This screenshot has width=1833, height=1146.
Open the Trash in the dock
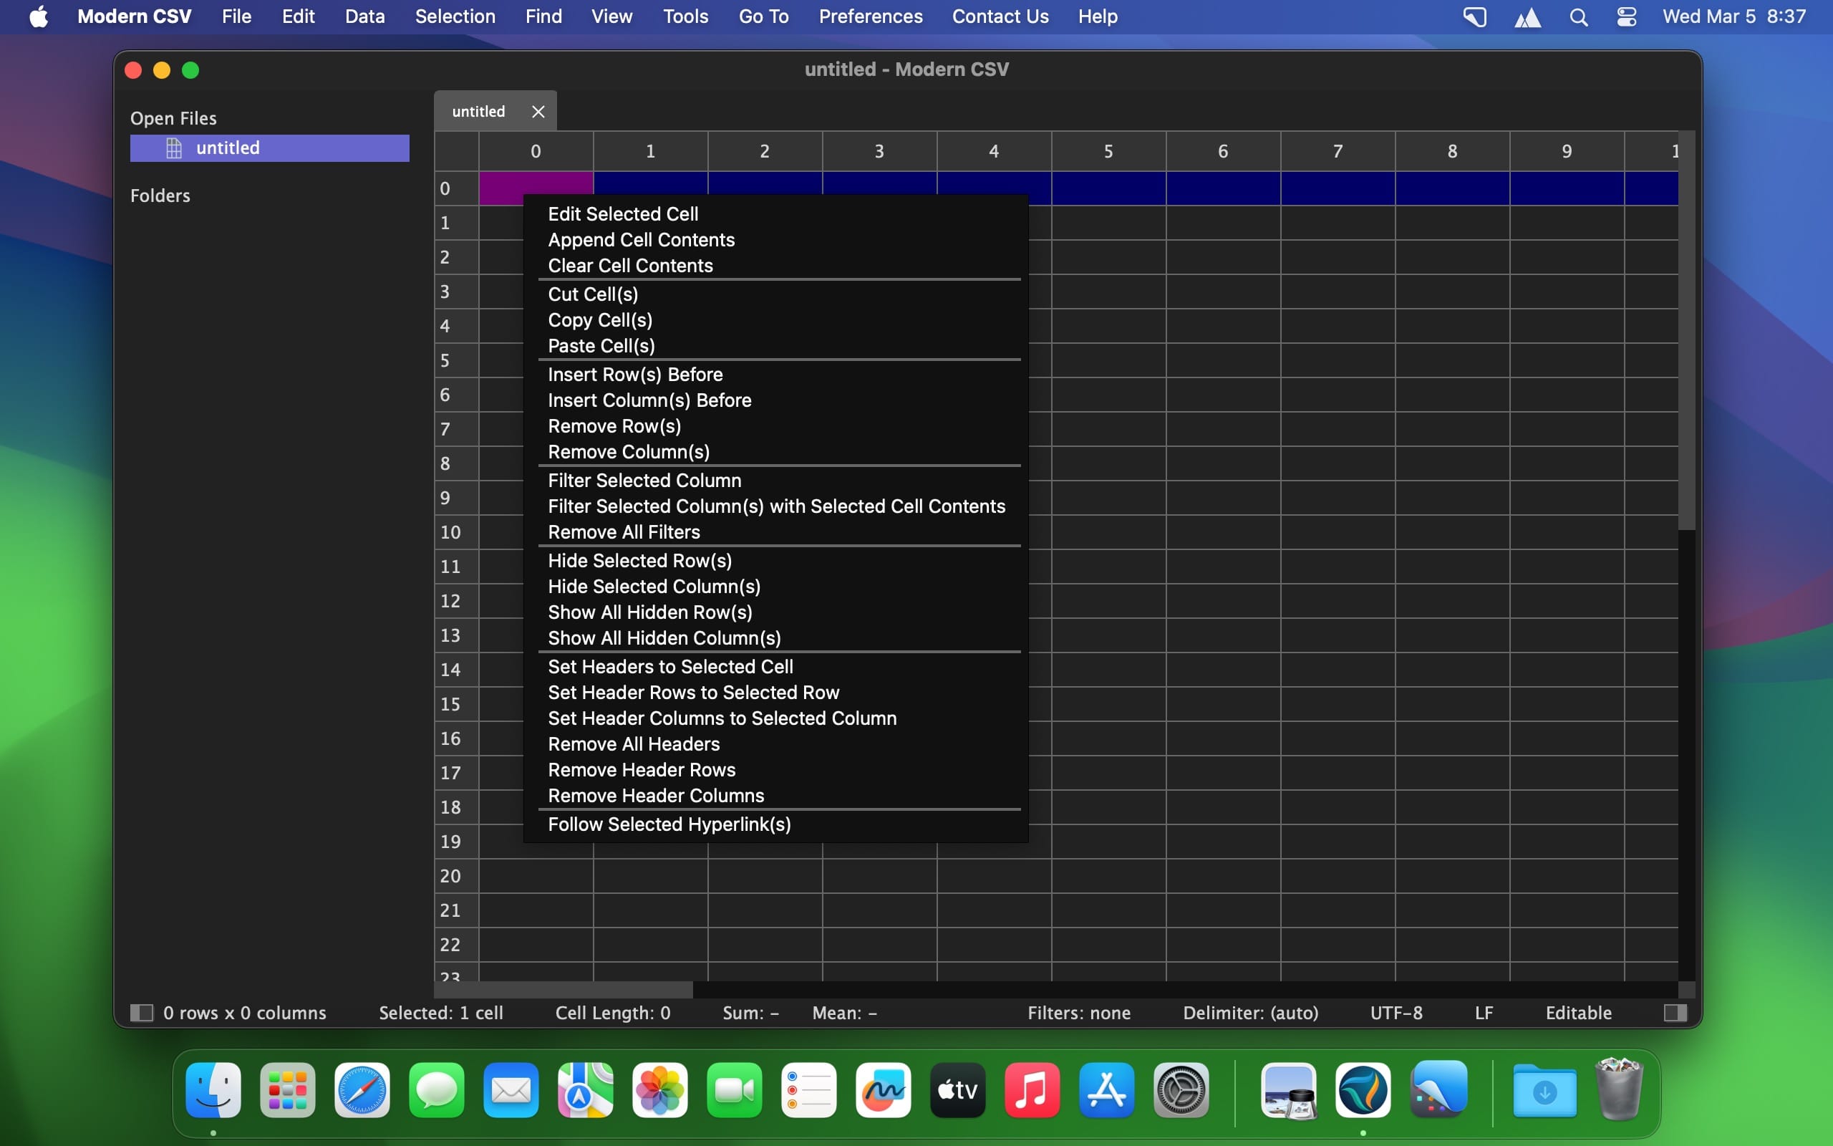pos(1619,1091)
